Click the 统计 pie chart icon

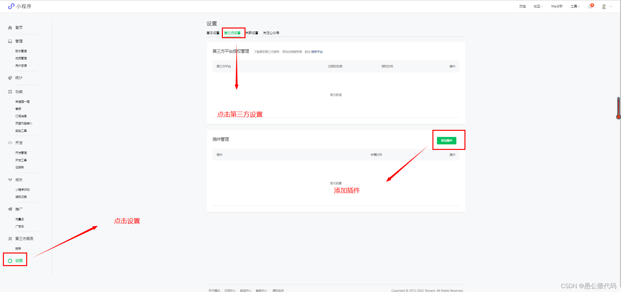click(10, 78)
